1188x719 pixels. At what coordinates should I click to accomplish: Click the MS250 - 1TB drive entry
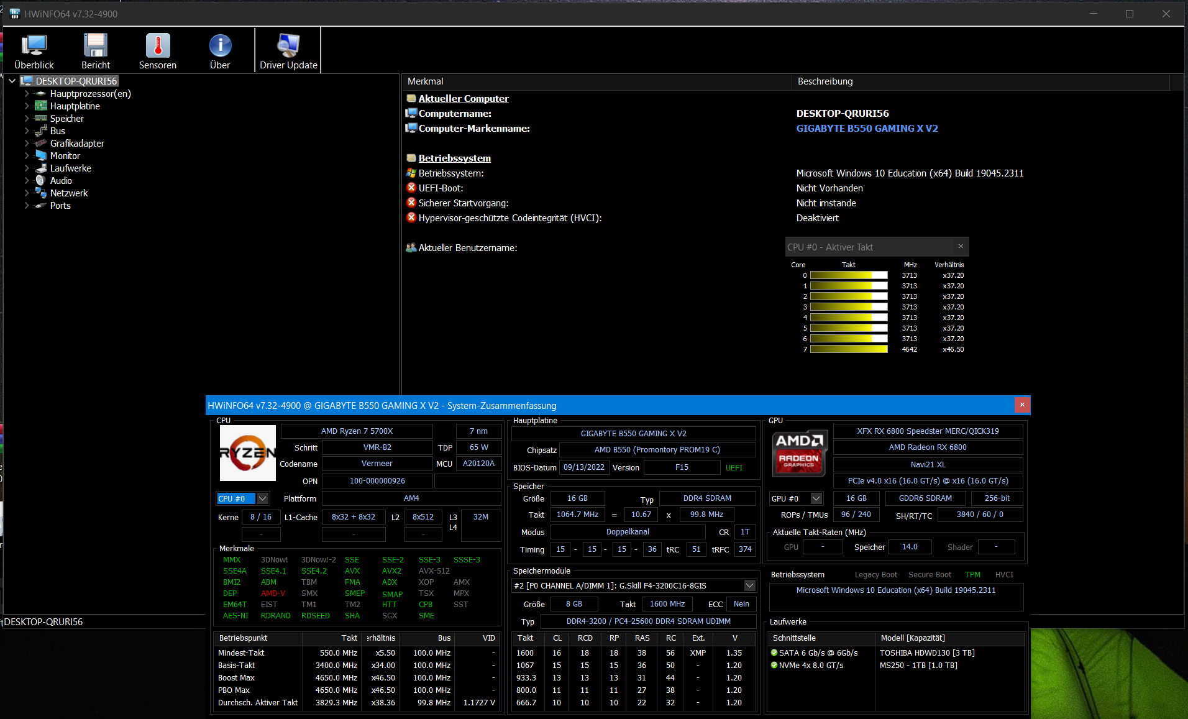918,665
